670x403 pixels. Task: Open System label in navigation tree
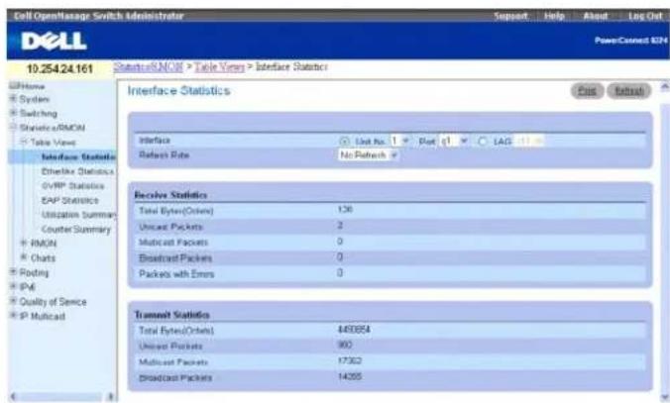(x=34, y=99)
